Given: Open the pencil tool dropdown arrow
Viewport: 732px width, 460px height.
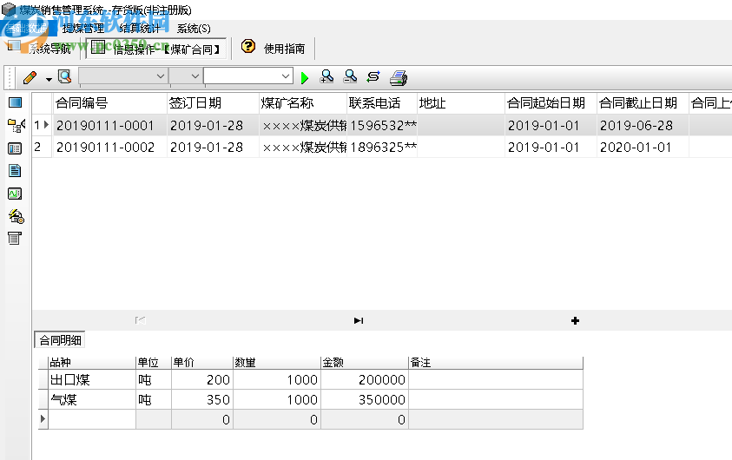Looking at the screenshot, I should [49, 79].
